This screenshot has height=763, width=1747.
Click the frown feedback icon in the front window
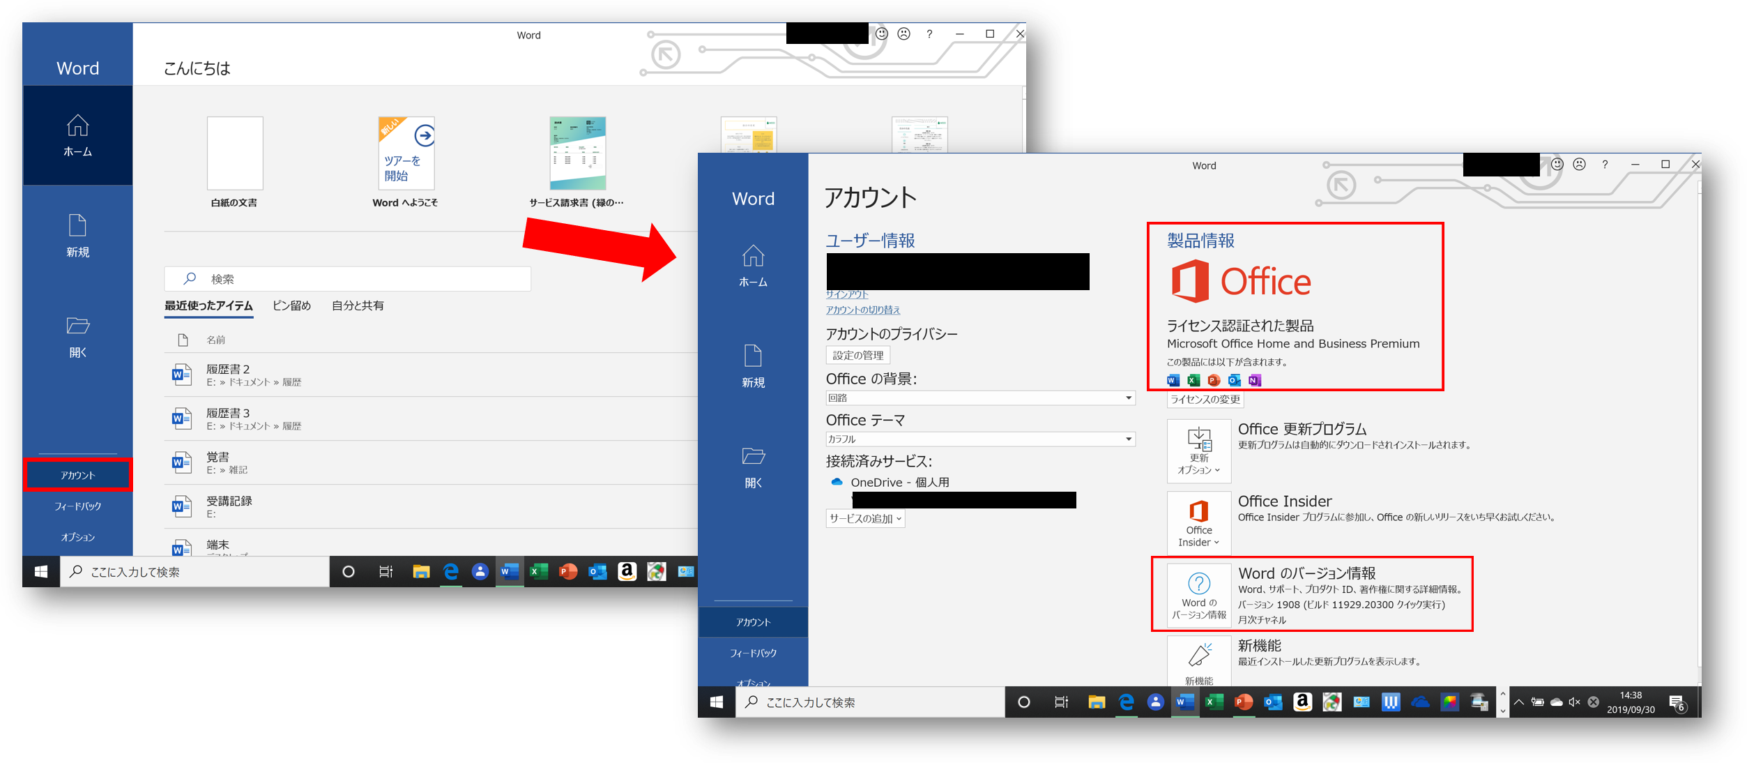click(x=1580, y=164)
